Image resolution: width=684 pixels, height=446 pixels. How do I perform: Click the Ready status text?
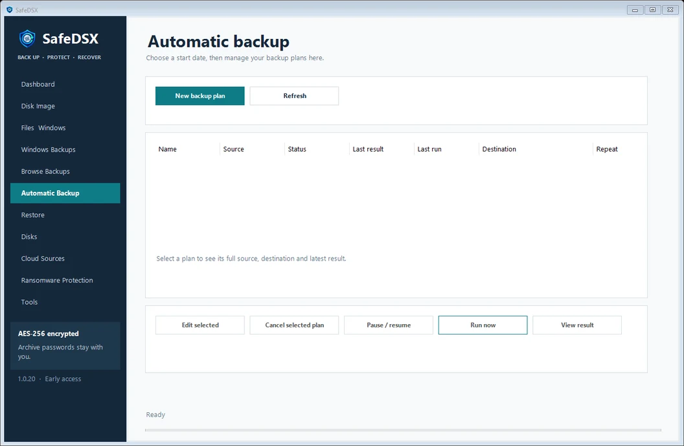(x=155, y=415)
